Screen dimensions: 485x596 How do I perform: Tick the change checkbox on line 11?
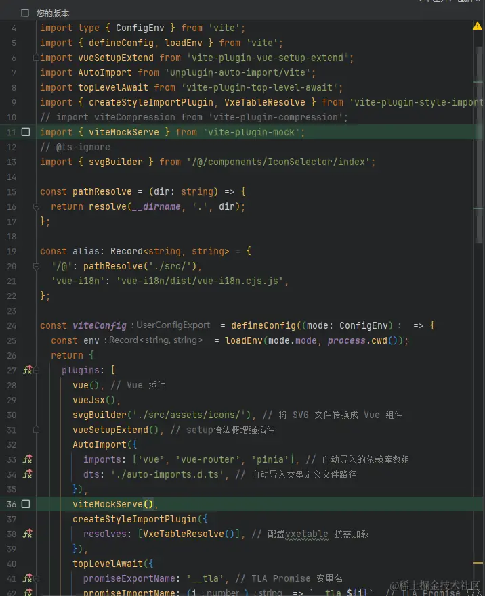(26, 132)
